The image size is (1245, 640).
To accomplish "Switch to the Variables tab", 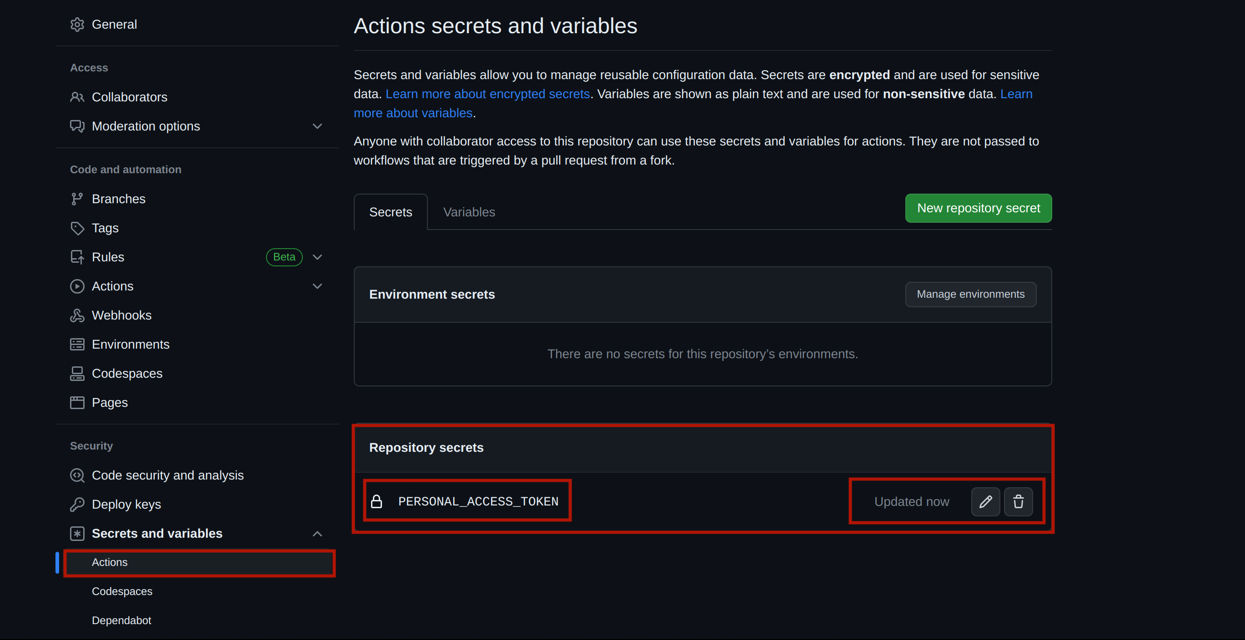I will click(x=469, y=212).
